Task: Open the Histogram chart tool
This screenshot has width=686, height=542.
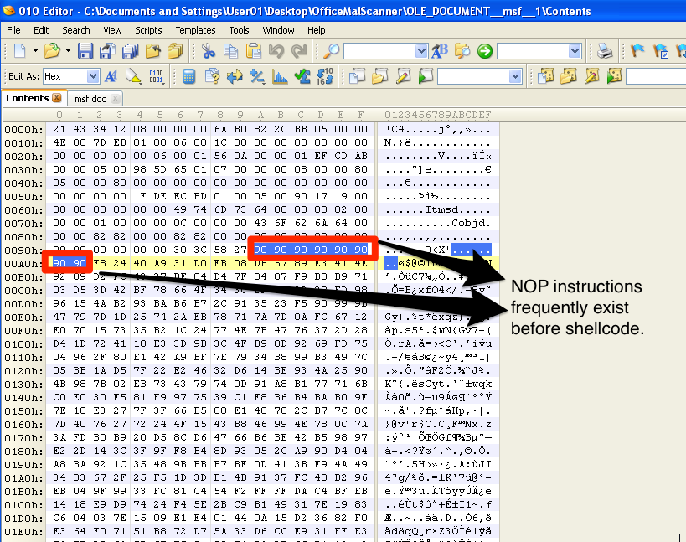Action: tap(280, 77)
